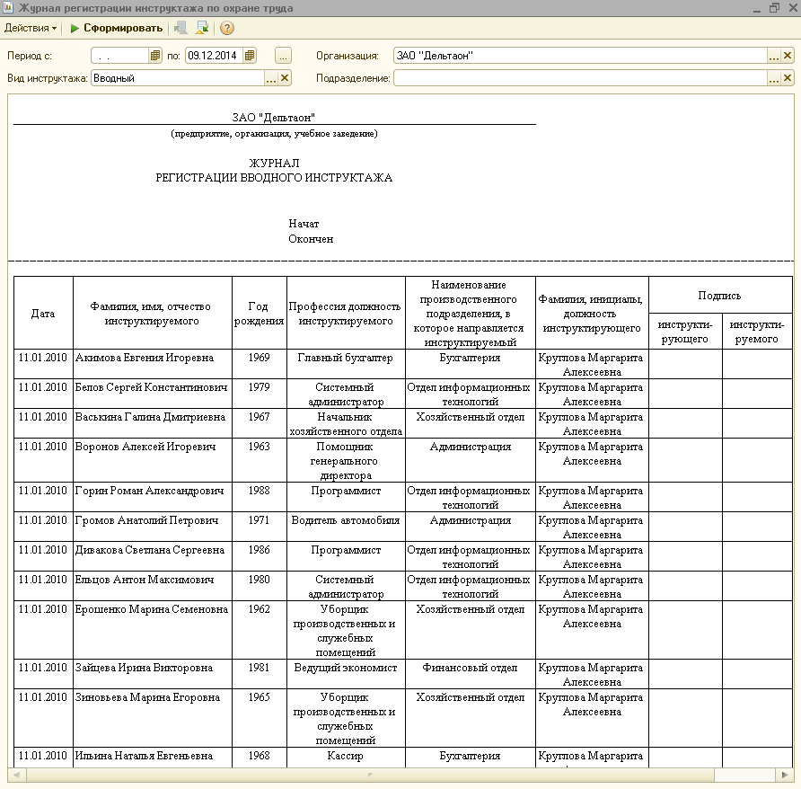
Task: Clear the Вид инструктажа field with X
Action: click(x=285, y=78)
